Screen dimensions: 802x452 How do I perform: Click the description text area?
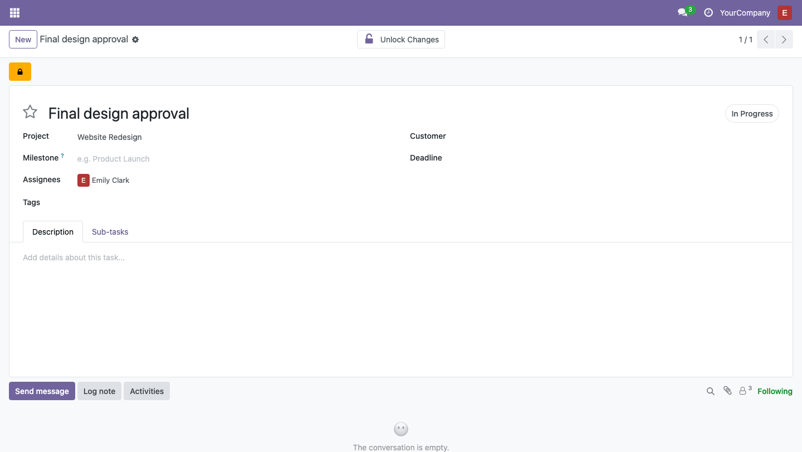(x=401, y=257)
